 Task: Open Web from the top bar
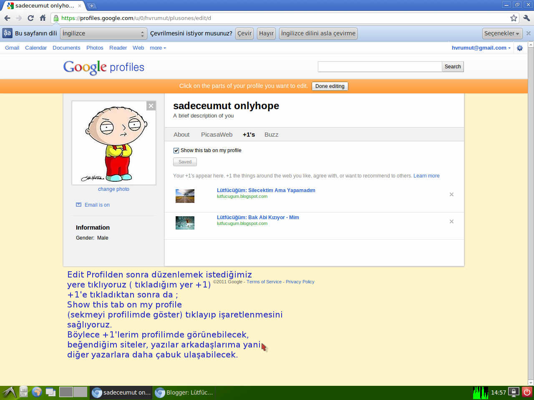138,48
